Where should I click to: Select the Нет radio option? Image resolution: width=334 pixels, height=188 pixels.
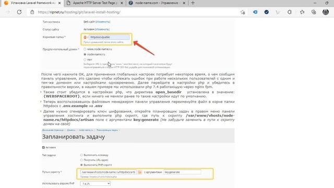pyautogui.click(x=85, y=60)
